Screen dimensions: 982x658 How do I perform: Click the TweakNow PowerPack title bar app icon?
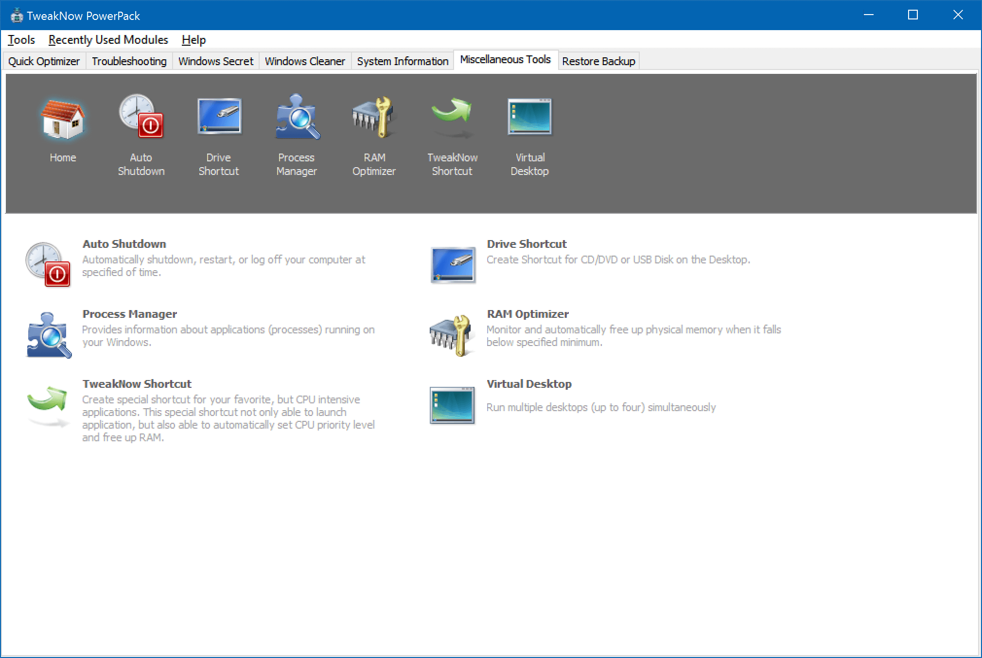(x=17, y=16)
